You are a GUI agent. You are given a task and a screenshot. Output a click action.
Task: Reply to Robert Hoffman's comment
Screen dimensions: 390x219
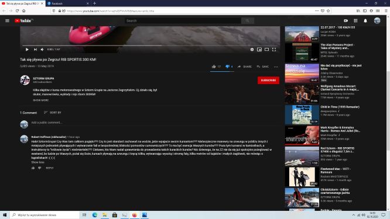(x=50, y=168)
